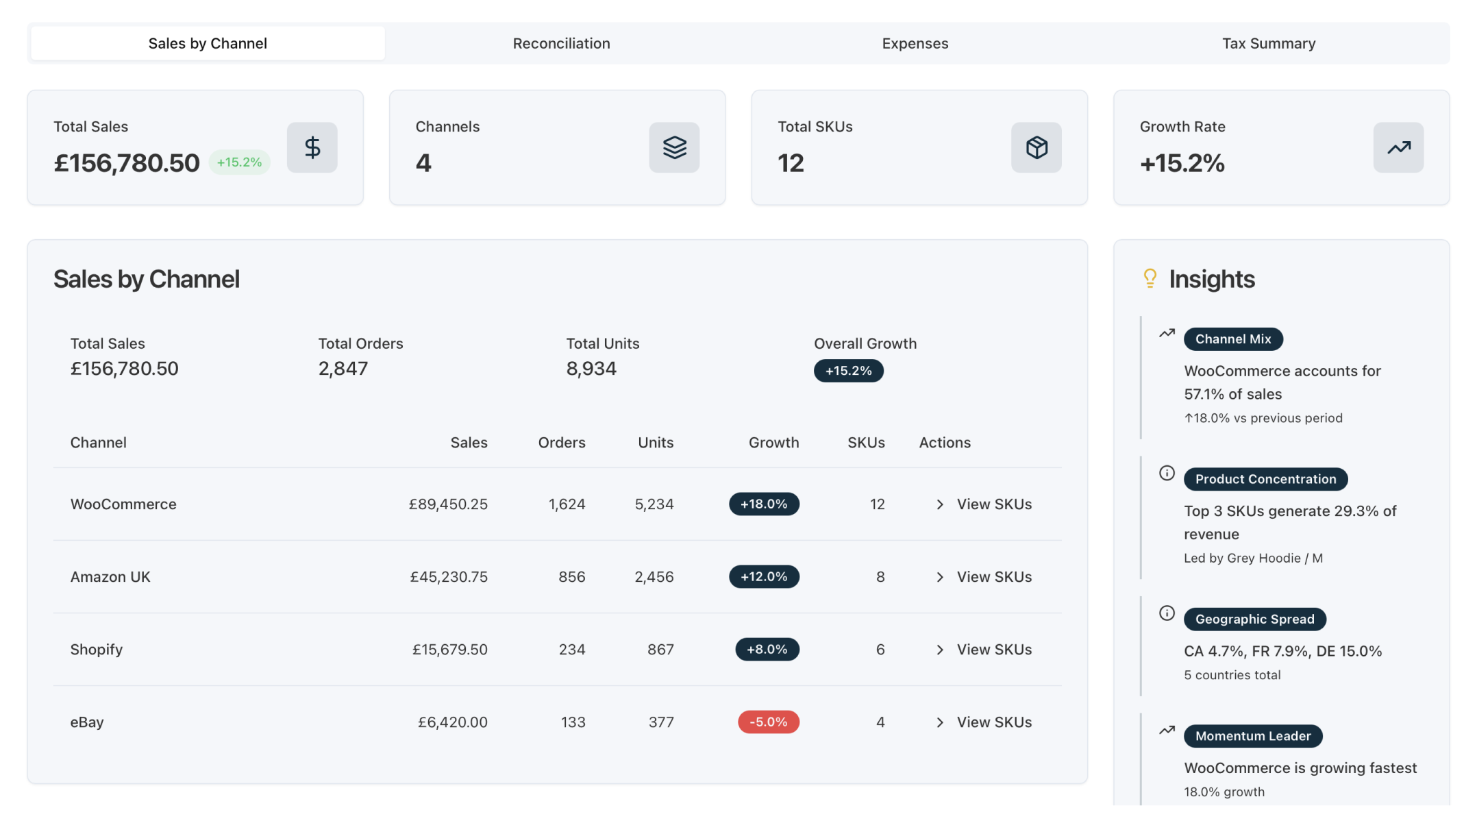
Task: Click the Product Concentration badge
Action: pyautogui.click(x=1265, y=479)
